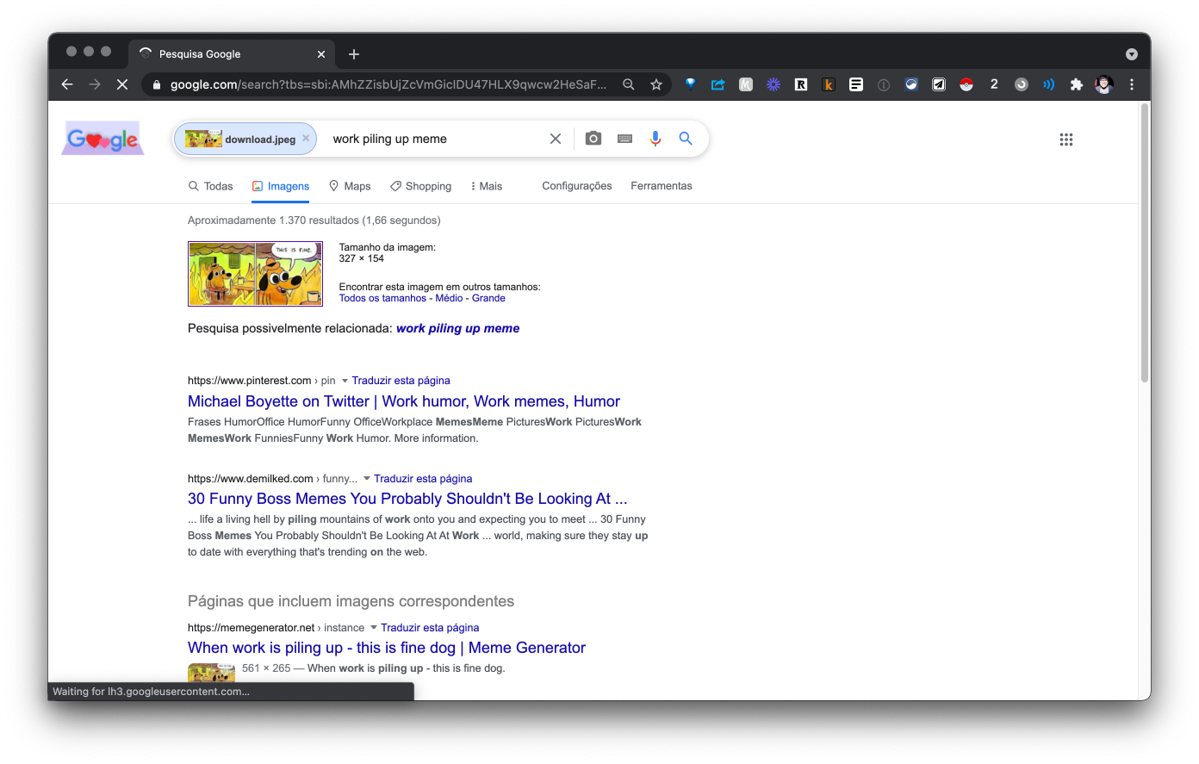Click the memegenerator result thumbnail

211,673
